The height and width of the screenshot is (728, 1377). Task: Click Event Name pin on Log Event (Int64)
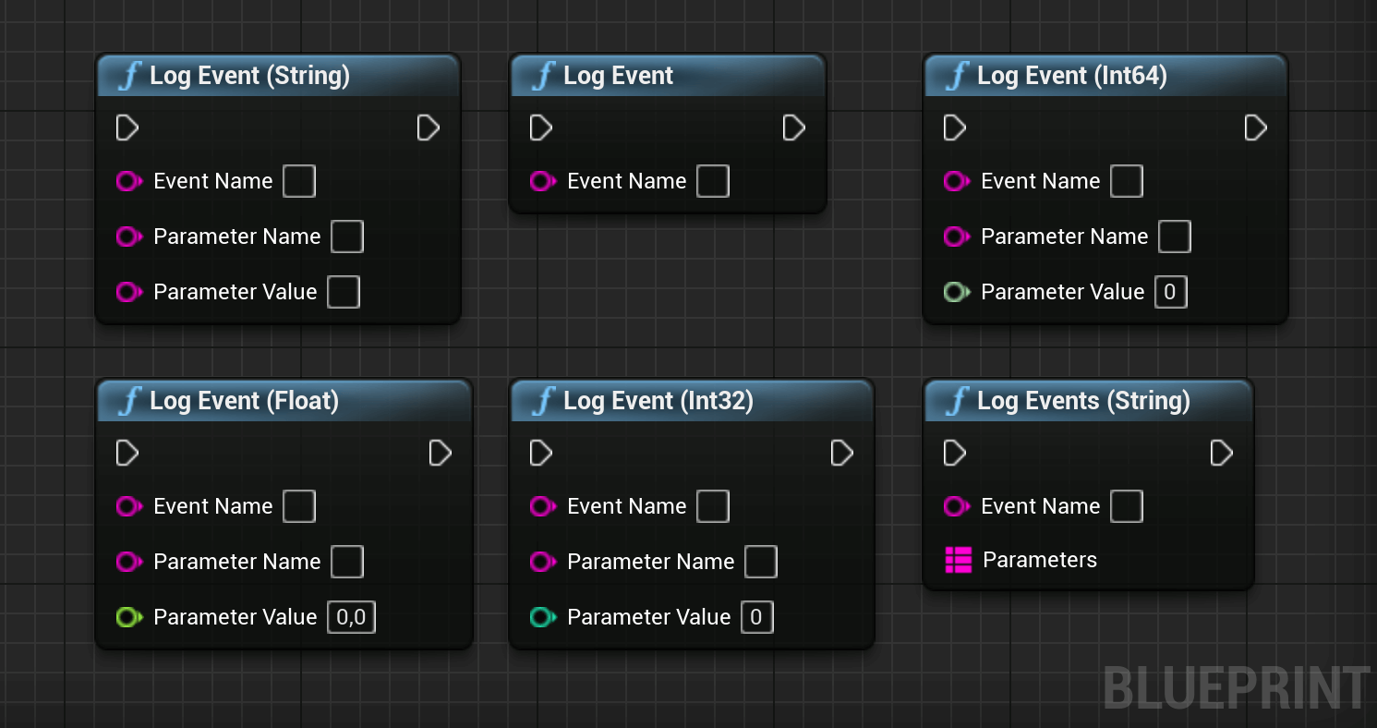click(x=957, y=181)
